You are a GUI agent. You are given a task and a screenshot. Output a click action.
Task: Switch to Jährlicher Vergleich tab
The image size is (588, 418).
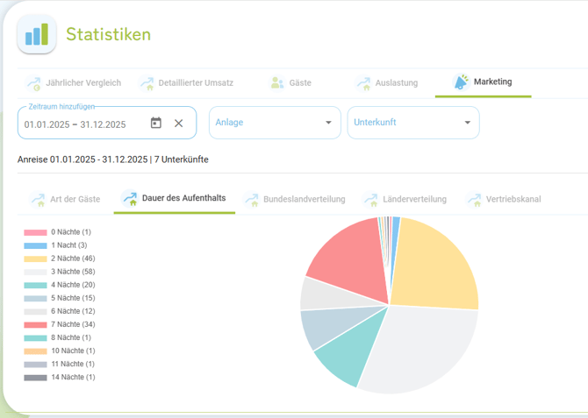pyautogui.click(x=73, y=83)
